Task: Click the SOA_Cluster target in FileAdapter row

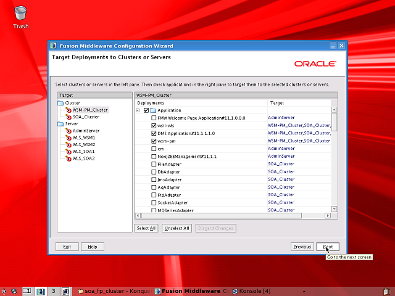Action: tap(281, 164)
